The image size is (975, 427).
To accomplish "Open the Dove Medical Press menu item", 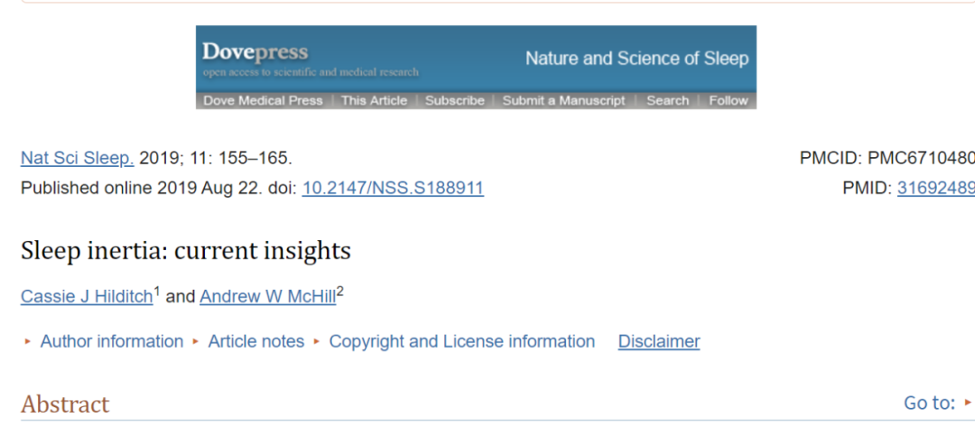I will 263,101.
